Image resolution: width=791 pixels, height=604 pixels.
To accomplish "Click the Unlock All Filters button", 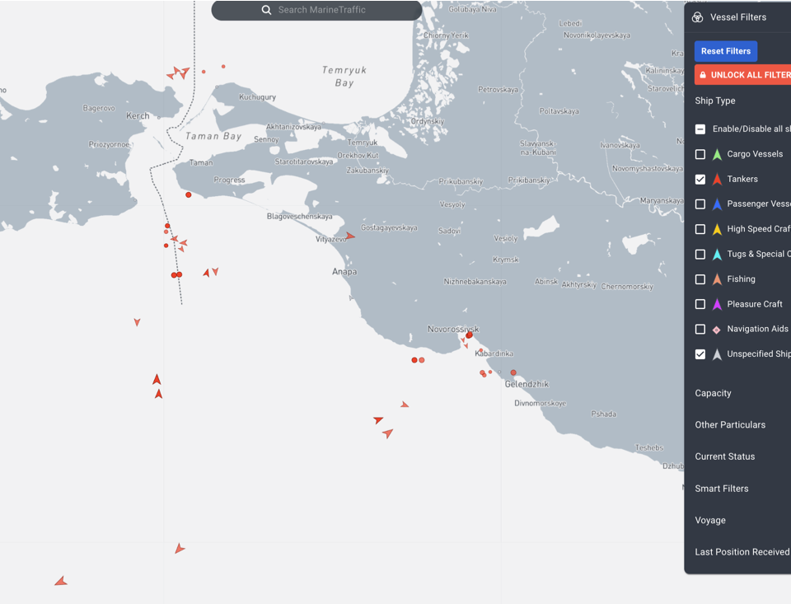I will (x=743, y=75).
